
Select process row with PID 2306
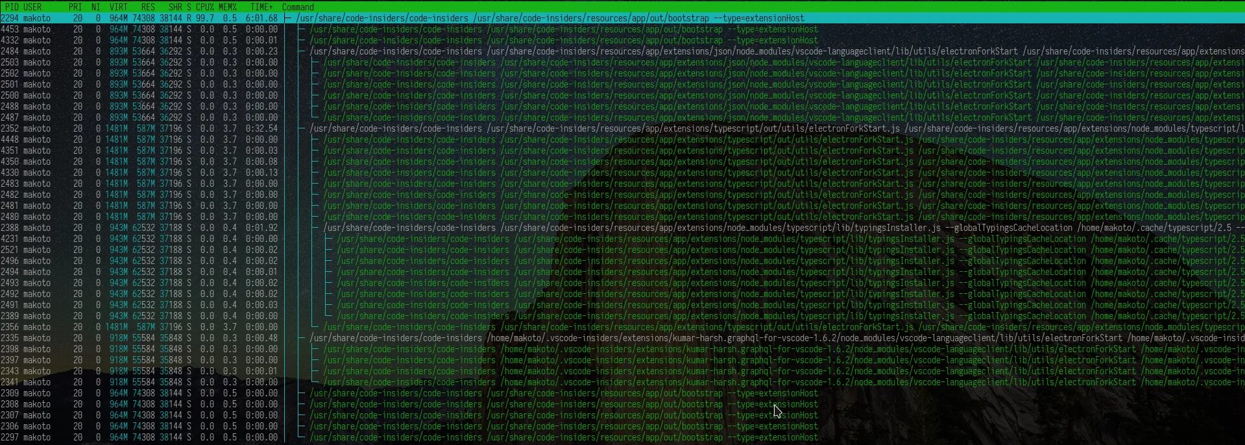click(622, 426)
